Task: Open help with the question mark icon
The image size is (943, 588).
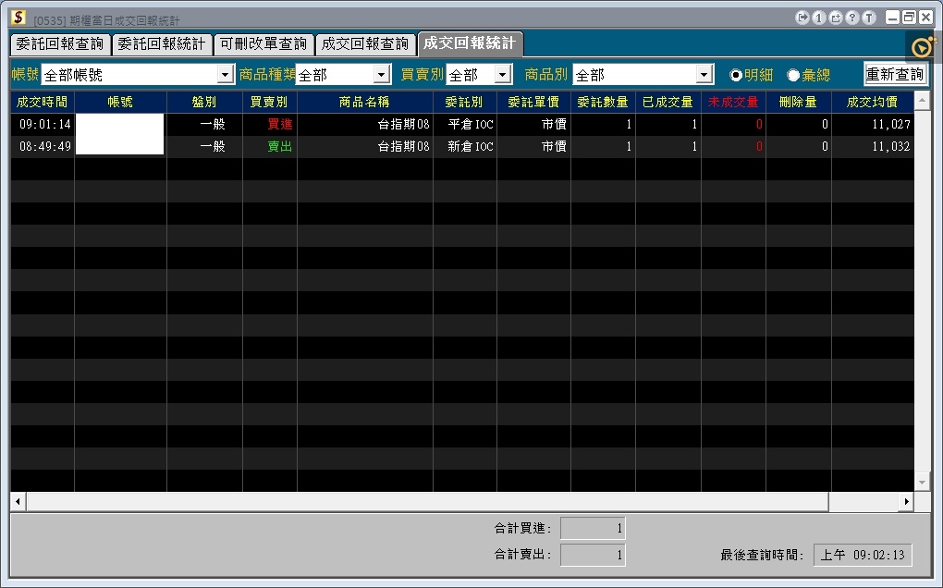Action: (852, 18)
